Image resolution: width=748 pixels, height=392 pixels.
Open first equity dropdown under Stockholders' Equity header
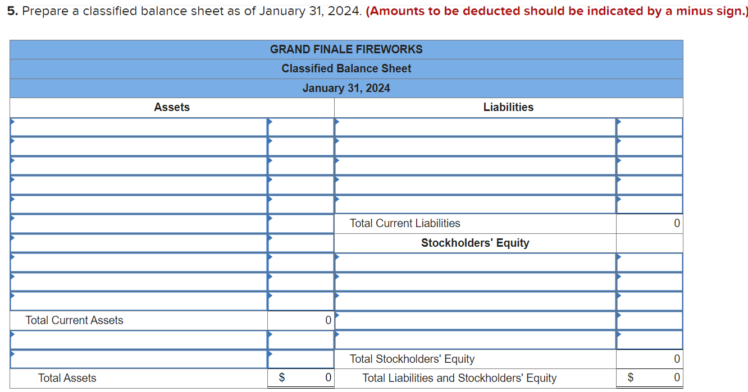coord(475,262)
